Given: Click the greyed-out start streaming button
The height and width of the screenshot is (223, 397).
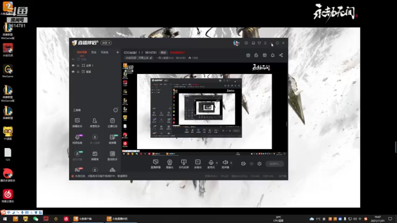Looking at the screenshot, I should tap(275, 164).
